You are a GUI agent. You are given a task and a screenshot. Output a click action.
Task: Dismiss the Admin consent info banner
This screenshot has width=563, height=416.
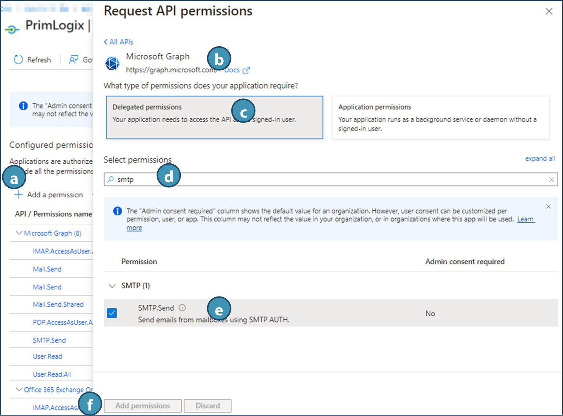548,206
